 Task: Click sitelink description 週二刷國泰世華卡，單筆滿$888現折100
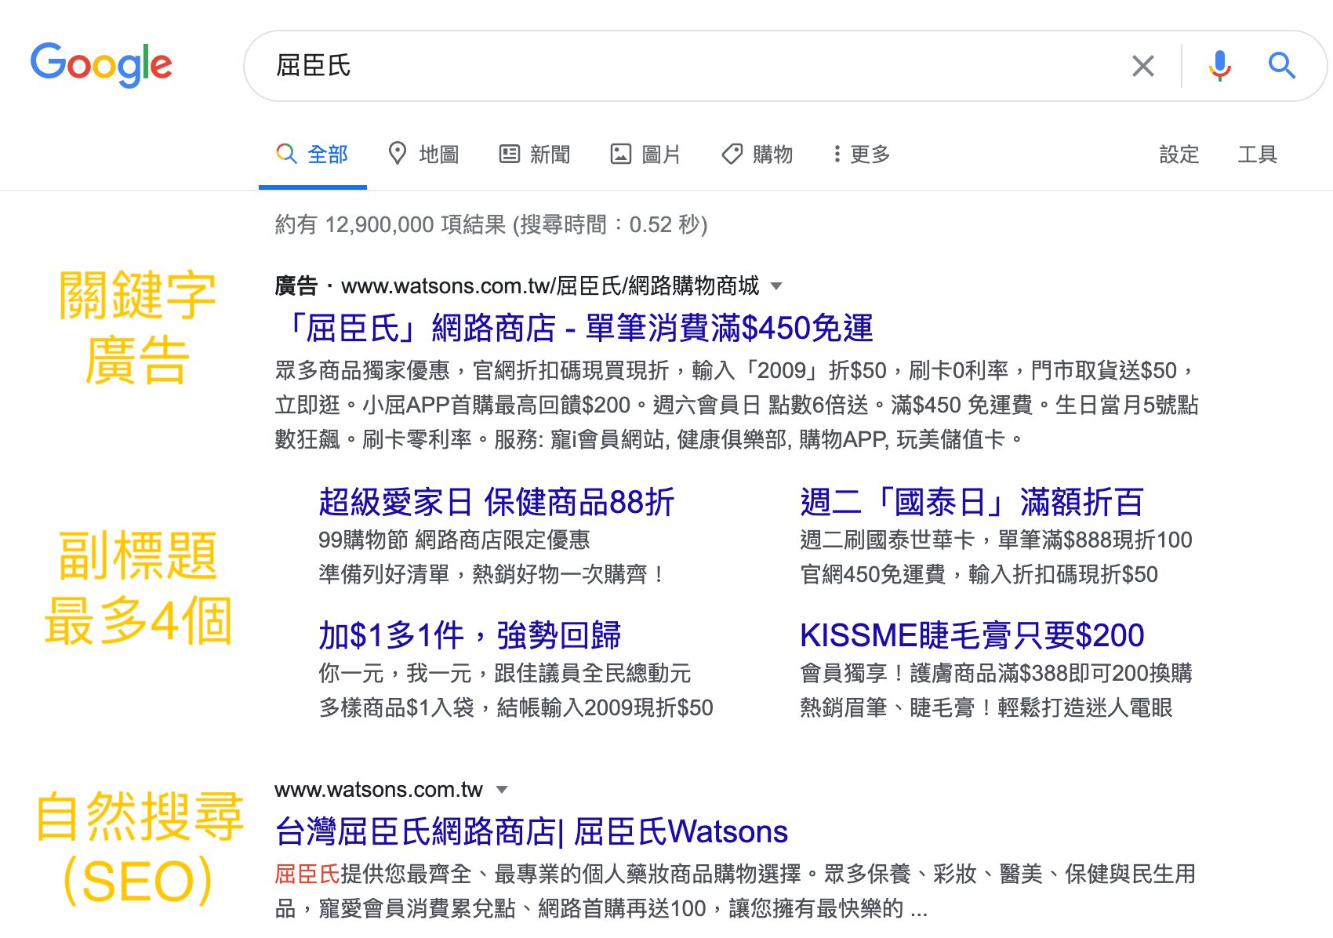point(996,540)
